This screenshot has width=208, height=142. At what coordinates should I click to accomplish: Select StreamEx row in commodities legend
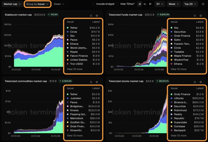(x=83, y=130)
